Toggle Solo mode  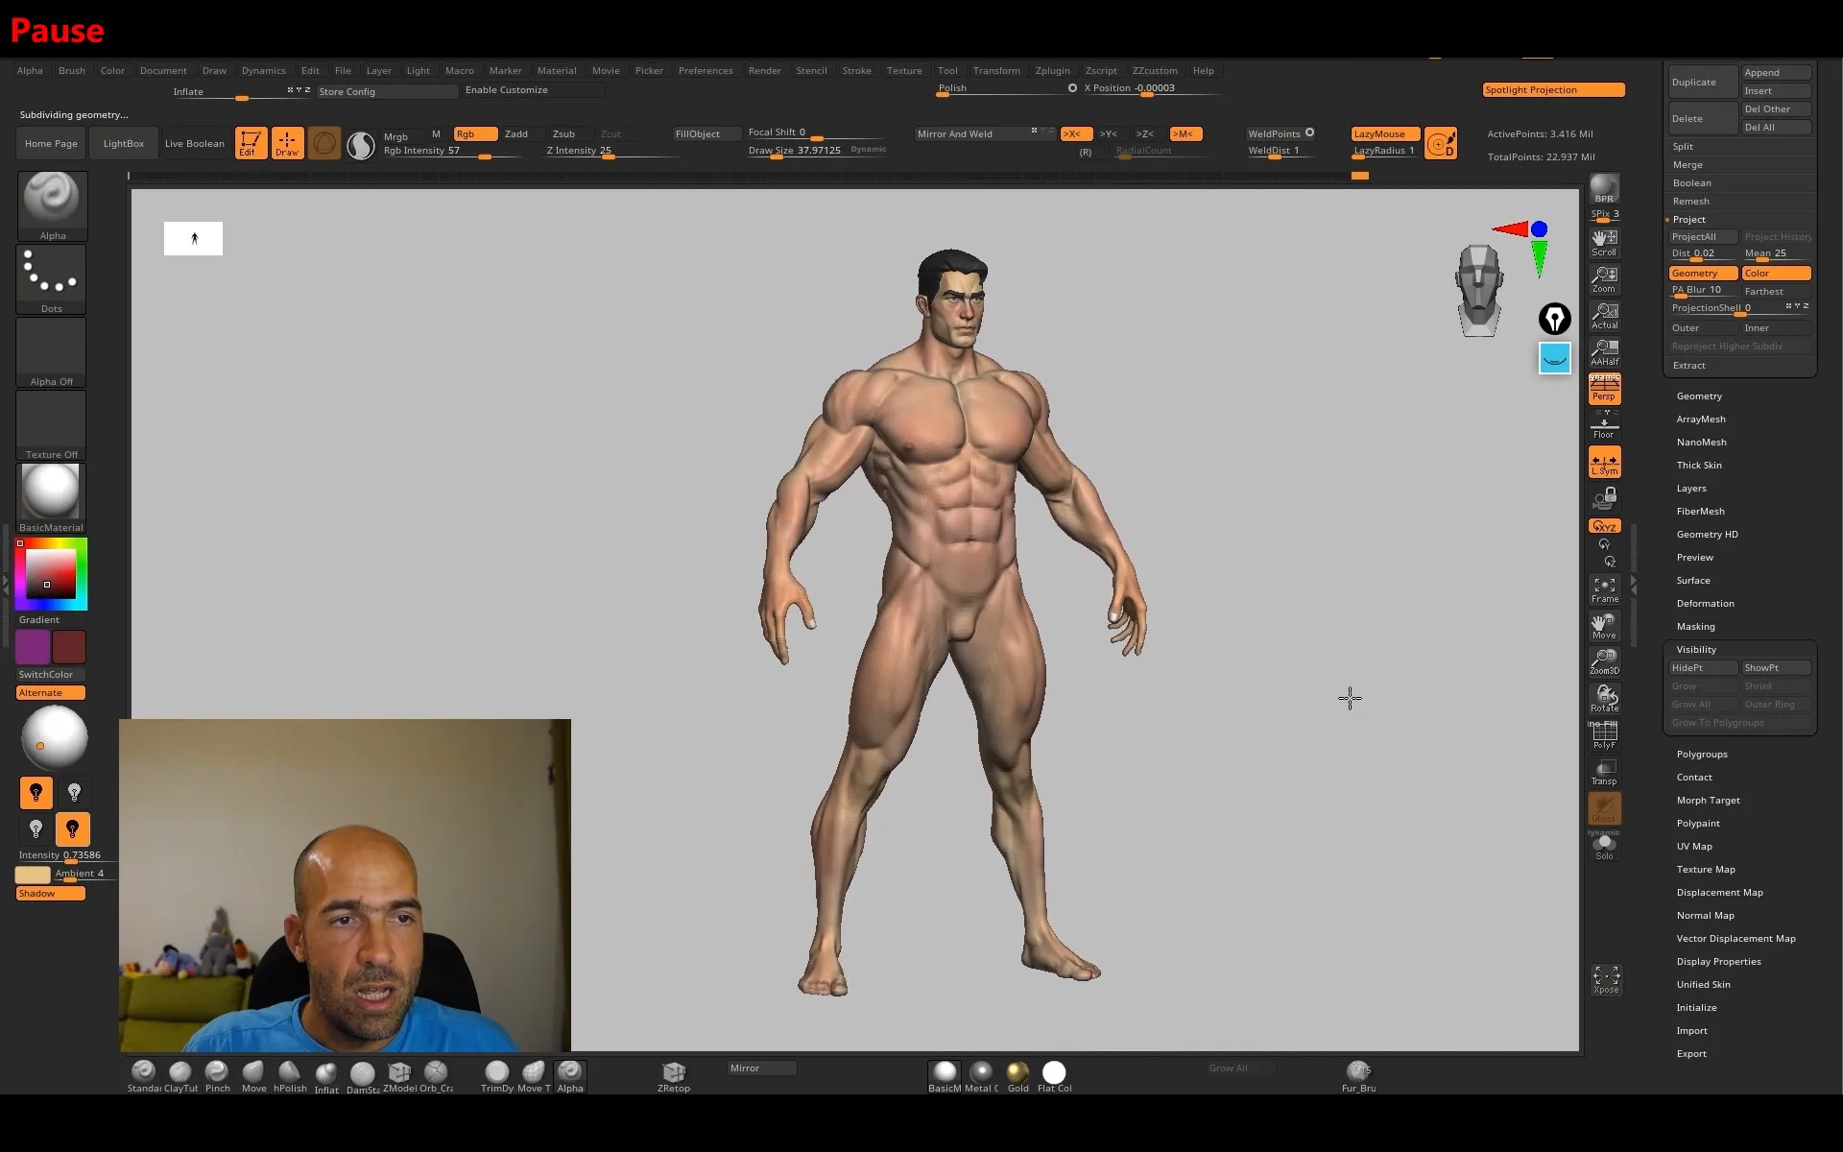[1604, 846]
